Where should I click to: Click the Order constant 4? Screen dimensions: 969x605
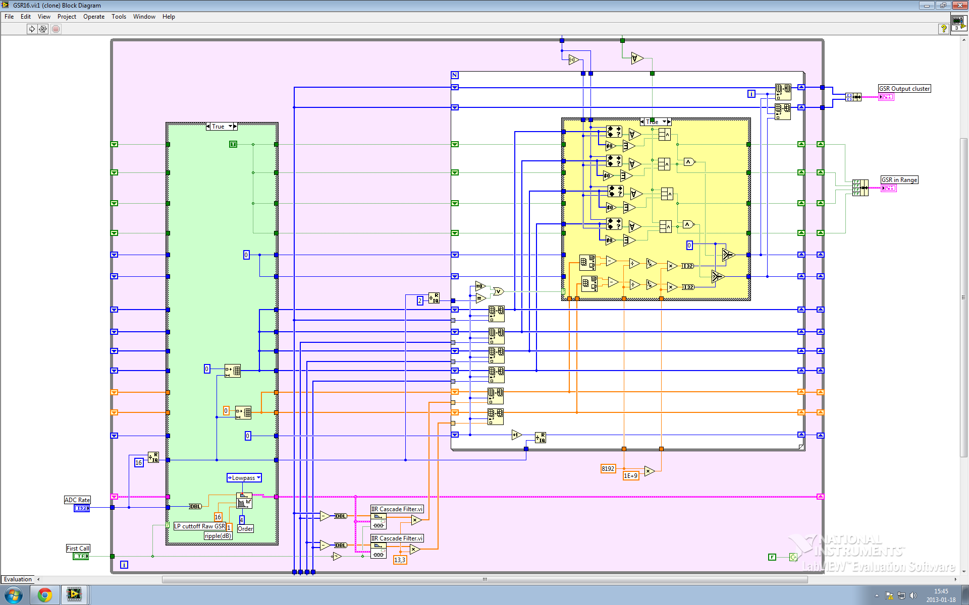(x=242, y=519)
